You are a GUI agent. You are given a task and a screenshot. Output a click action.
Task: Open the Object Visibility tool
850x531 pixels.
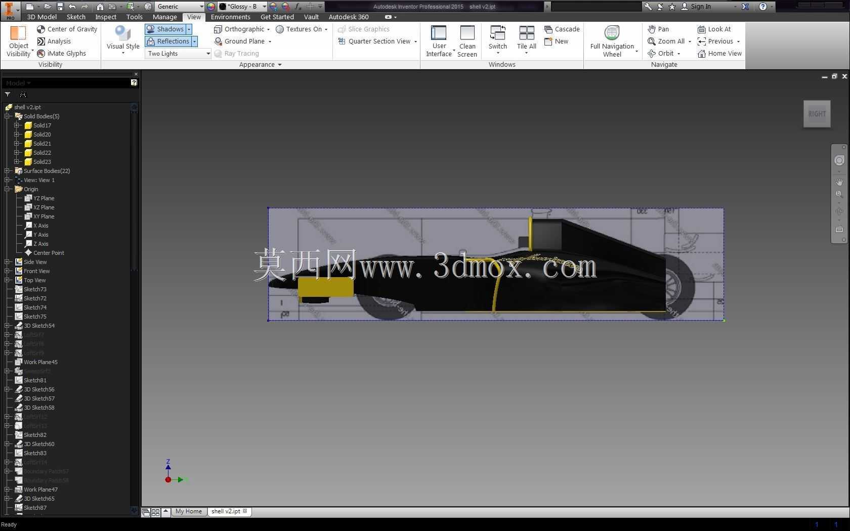click(x=19, y=41)
